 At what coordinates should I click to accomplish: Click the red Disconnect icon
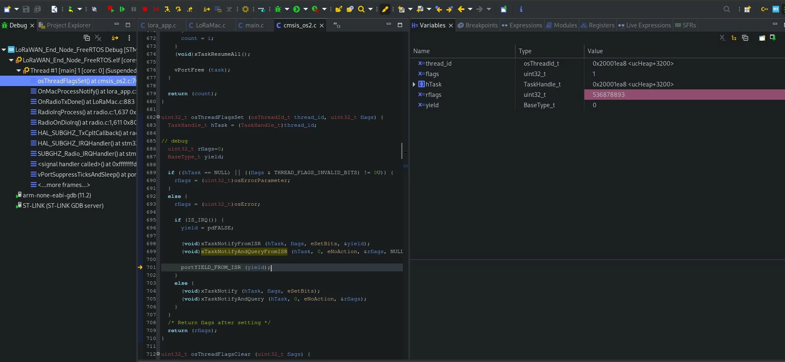click(x=156, y=9)
